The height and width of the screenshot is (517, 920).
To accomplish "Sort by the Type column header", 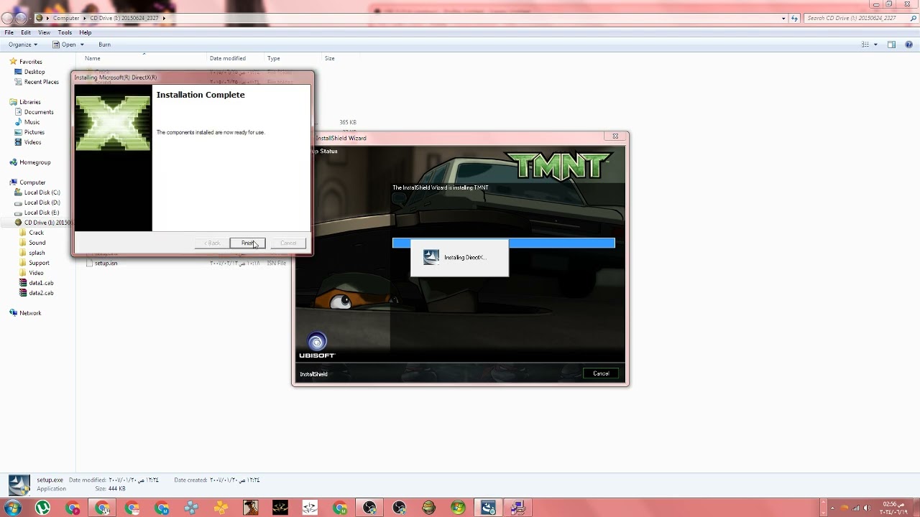I will [x=273, y=58].
